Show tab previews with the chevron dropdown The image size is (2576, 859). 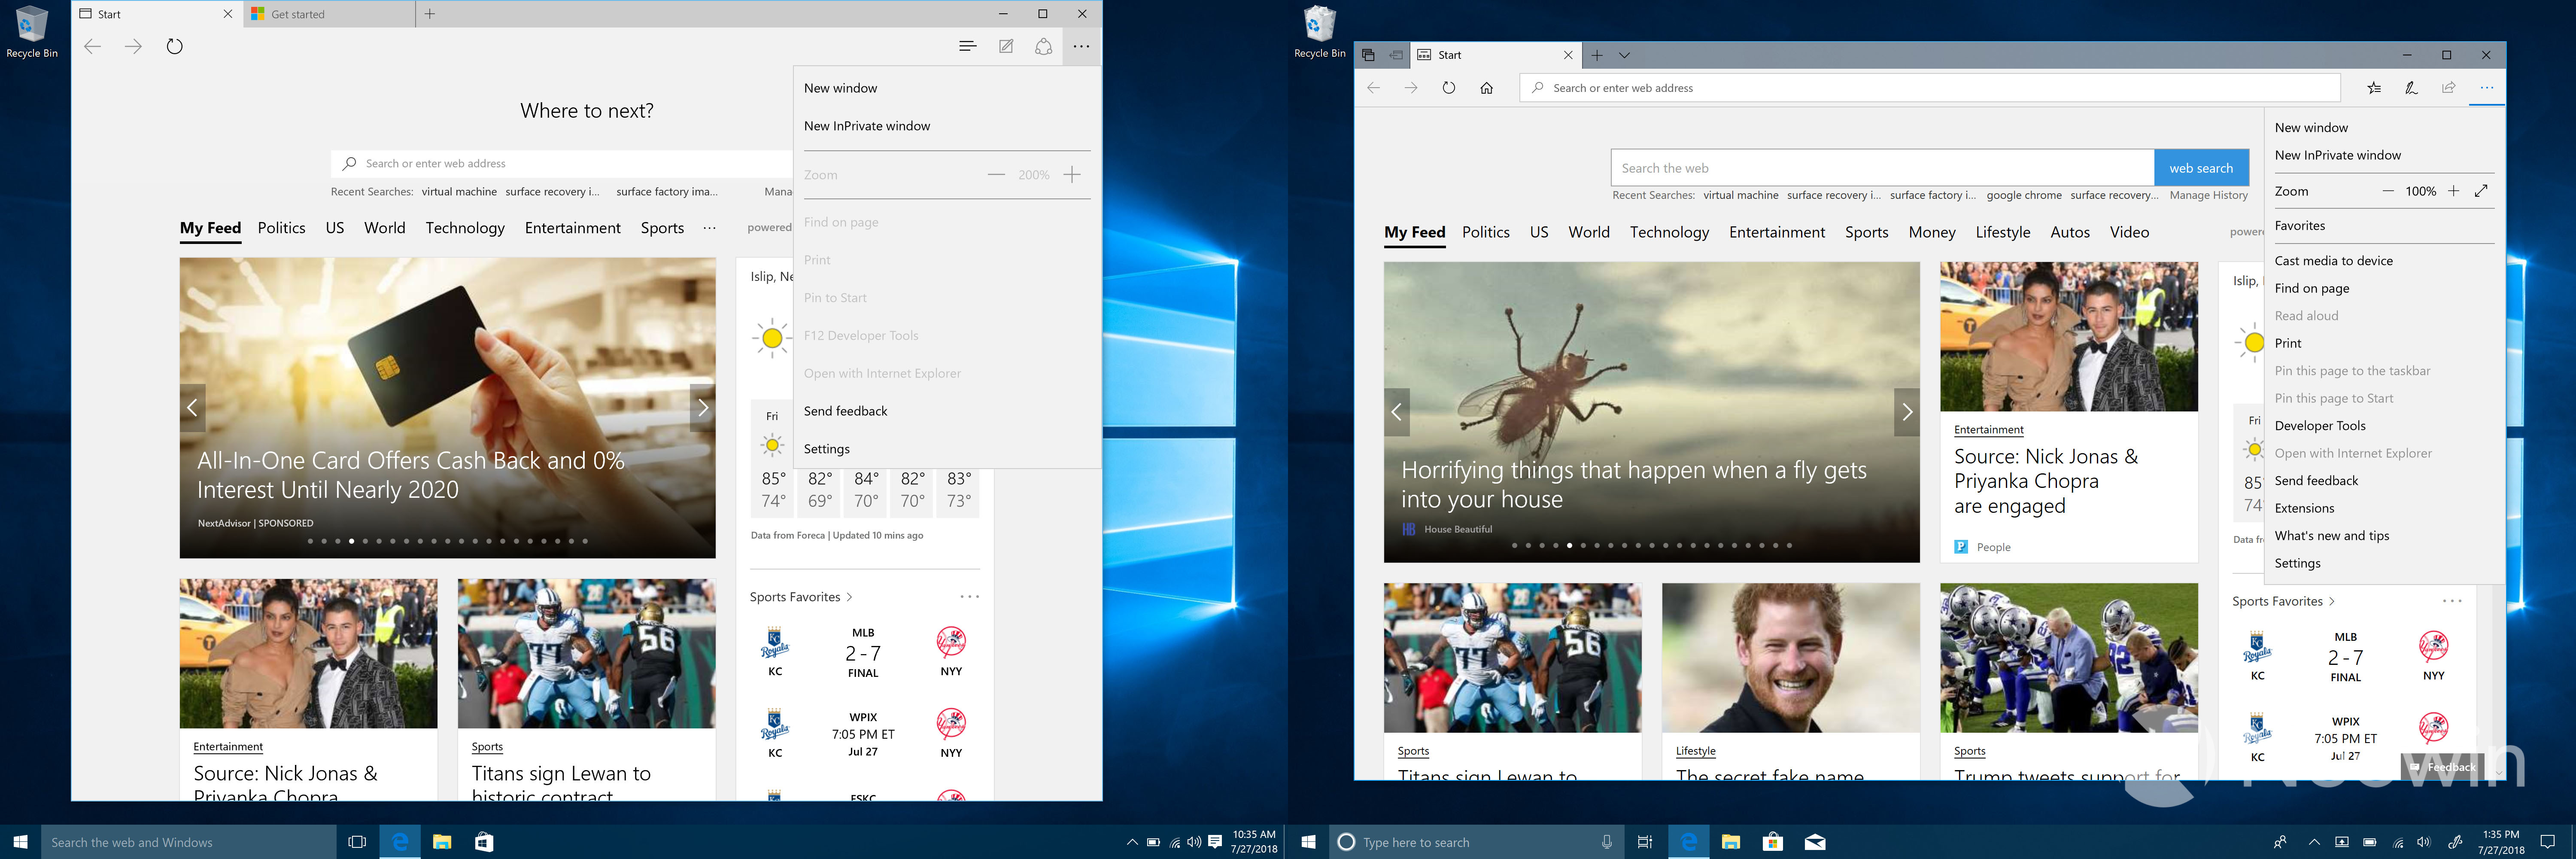tap(1624, 55)
